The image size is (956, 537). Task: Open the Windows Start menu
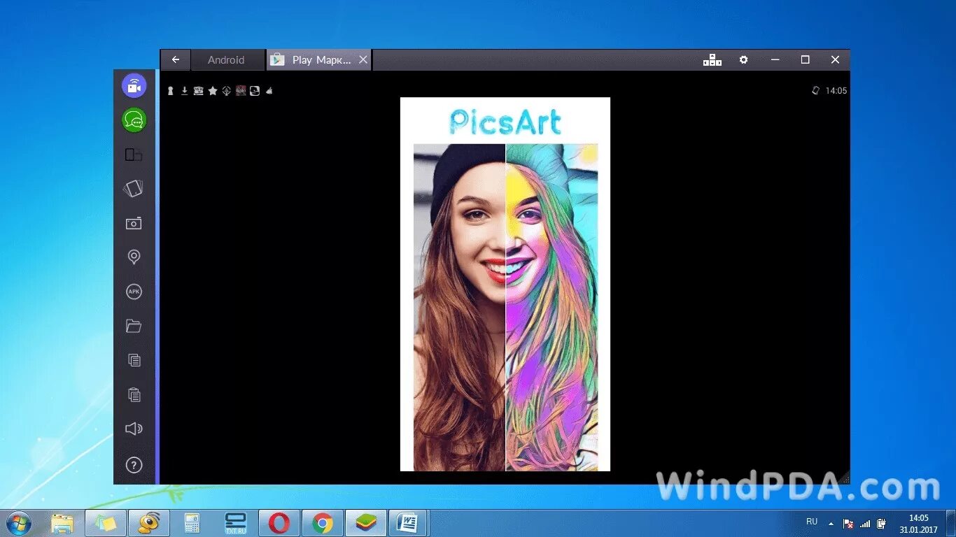click(19, 523)
